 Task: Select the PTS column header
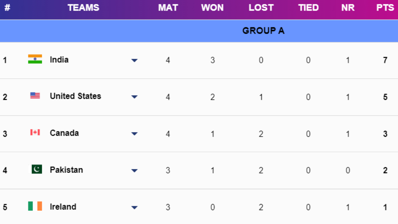click(385, 8)
